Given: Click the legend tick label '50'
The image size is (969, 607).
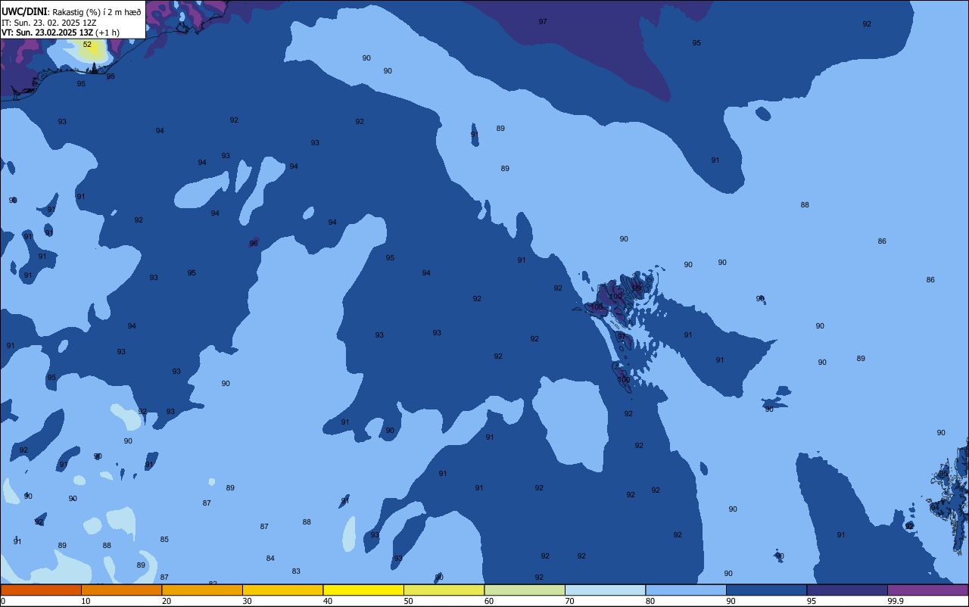Looking at the screenshot, I should coord(409,601).
